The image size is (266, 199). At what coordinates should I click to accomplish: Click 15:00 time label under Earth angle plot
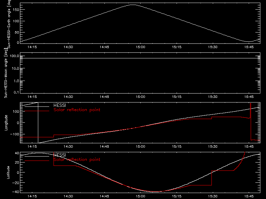point(140,47)
